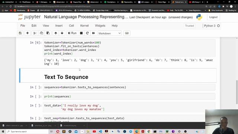The height and width of the screenshot is (134, 238).
Task: Insert a cell below with plus icon
Action: coord(28,33)
